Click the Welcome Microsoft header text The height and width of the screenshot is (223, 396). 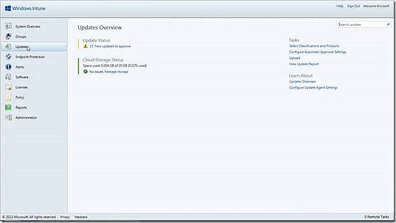point(376,6)
